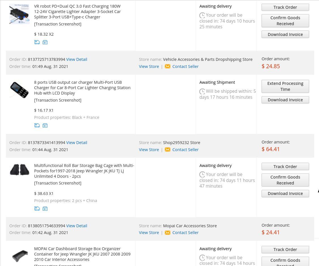Click the envelope icon for Mopai Car Accessories Store

tap(167, 233)
